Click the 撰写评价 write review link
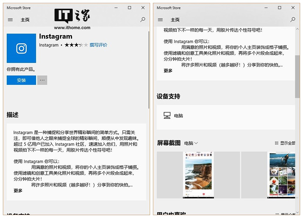 tap(98, 45)
